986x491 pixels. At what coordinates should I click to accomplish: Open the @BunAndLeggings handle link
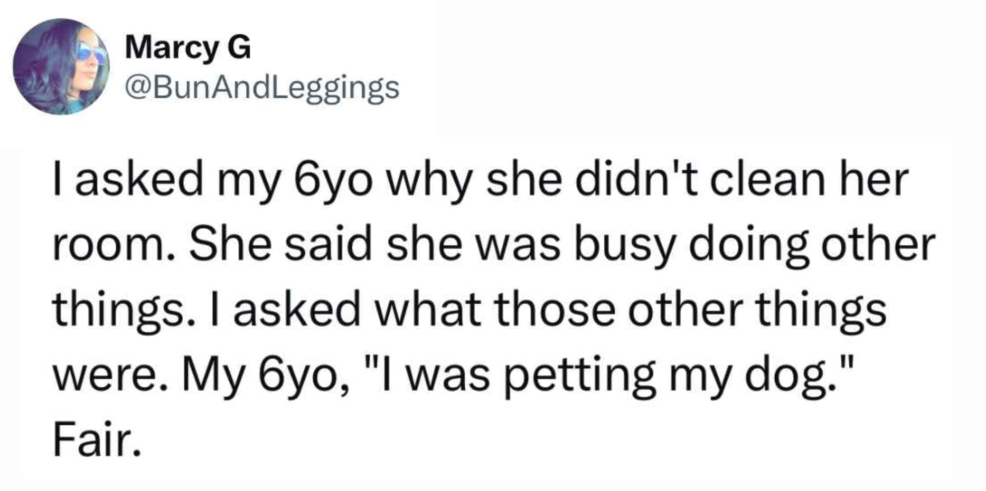point(262,88)
